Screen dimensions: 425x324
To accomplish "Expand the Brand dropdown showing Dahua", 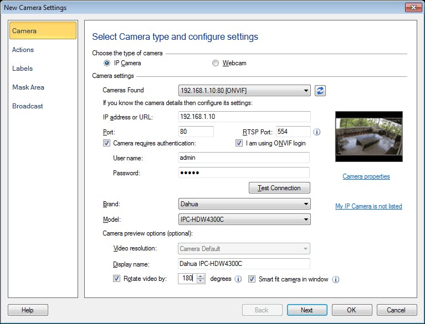I will [244, 204].
